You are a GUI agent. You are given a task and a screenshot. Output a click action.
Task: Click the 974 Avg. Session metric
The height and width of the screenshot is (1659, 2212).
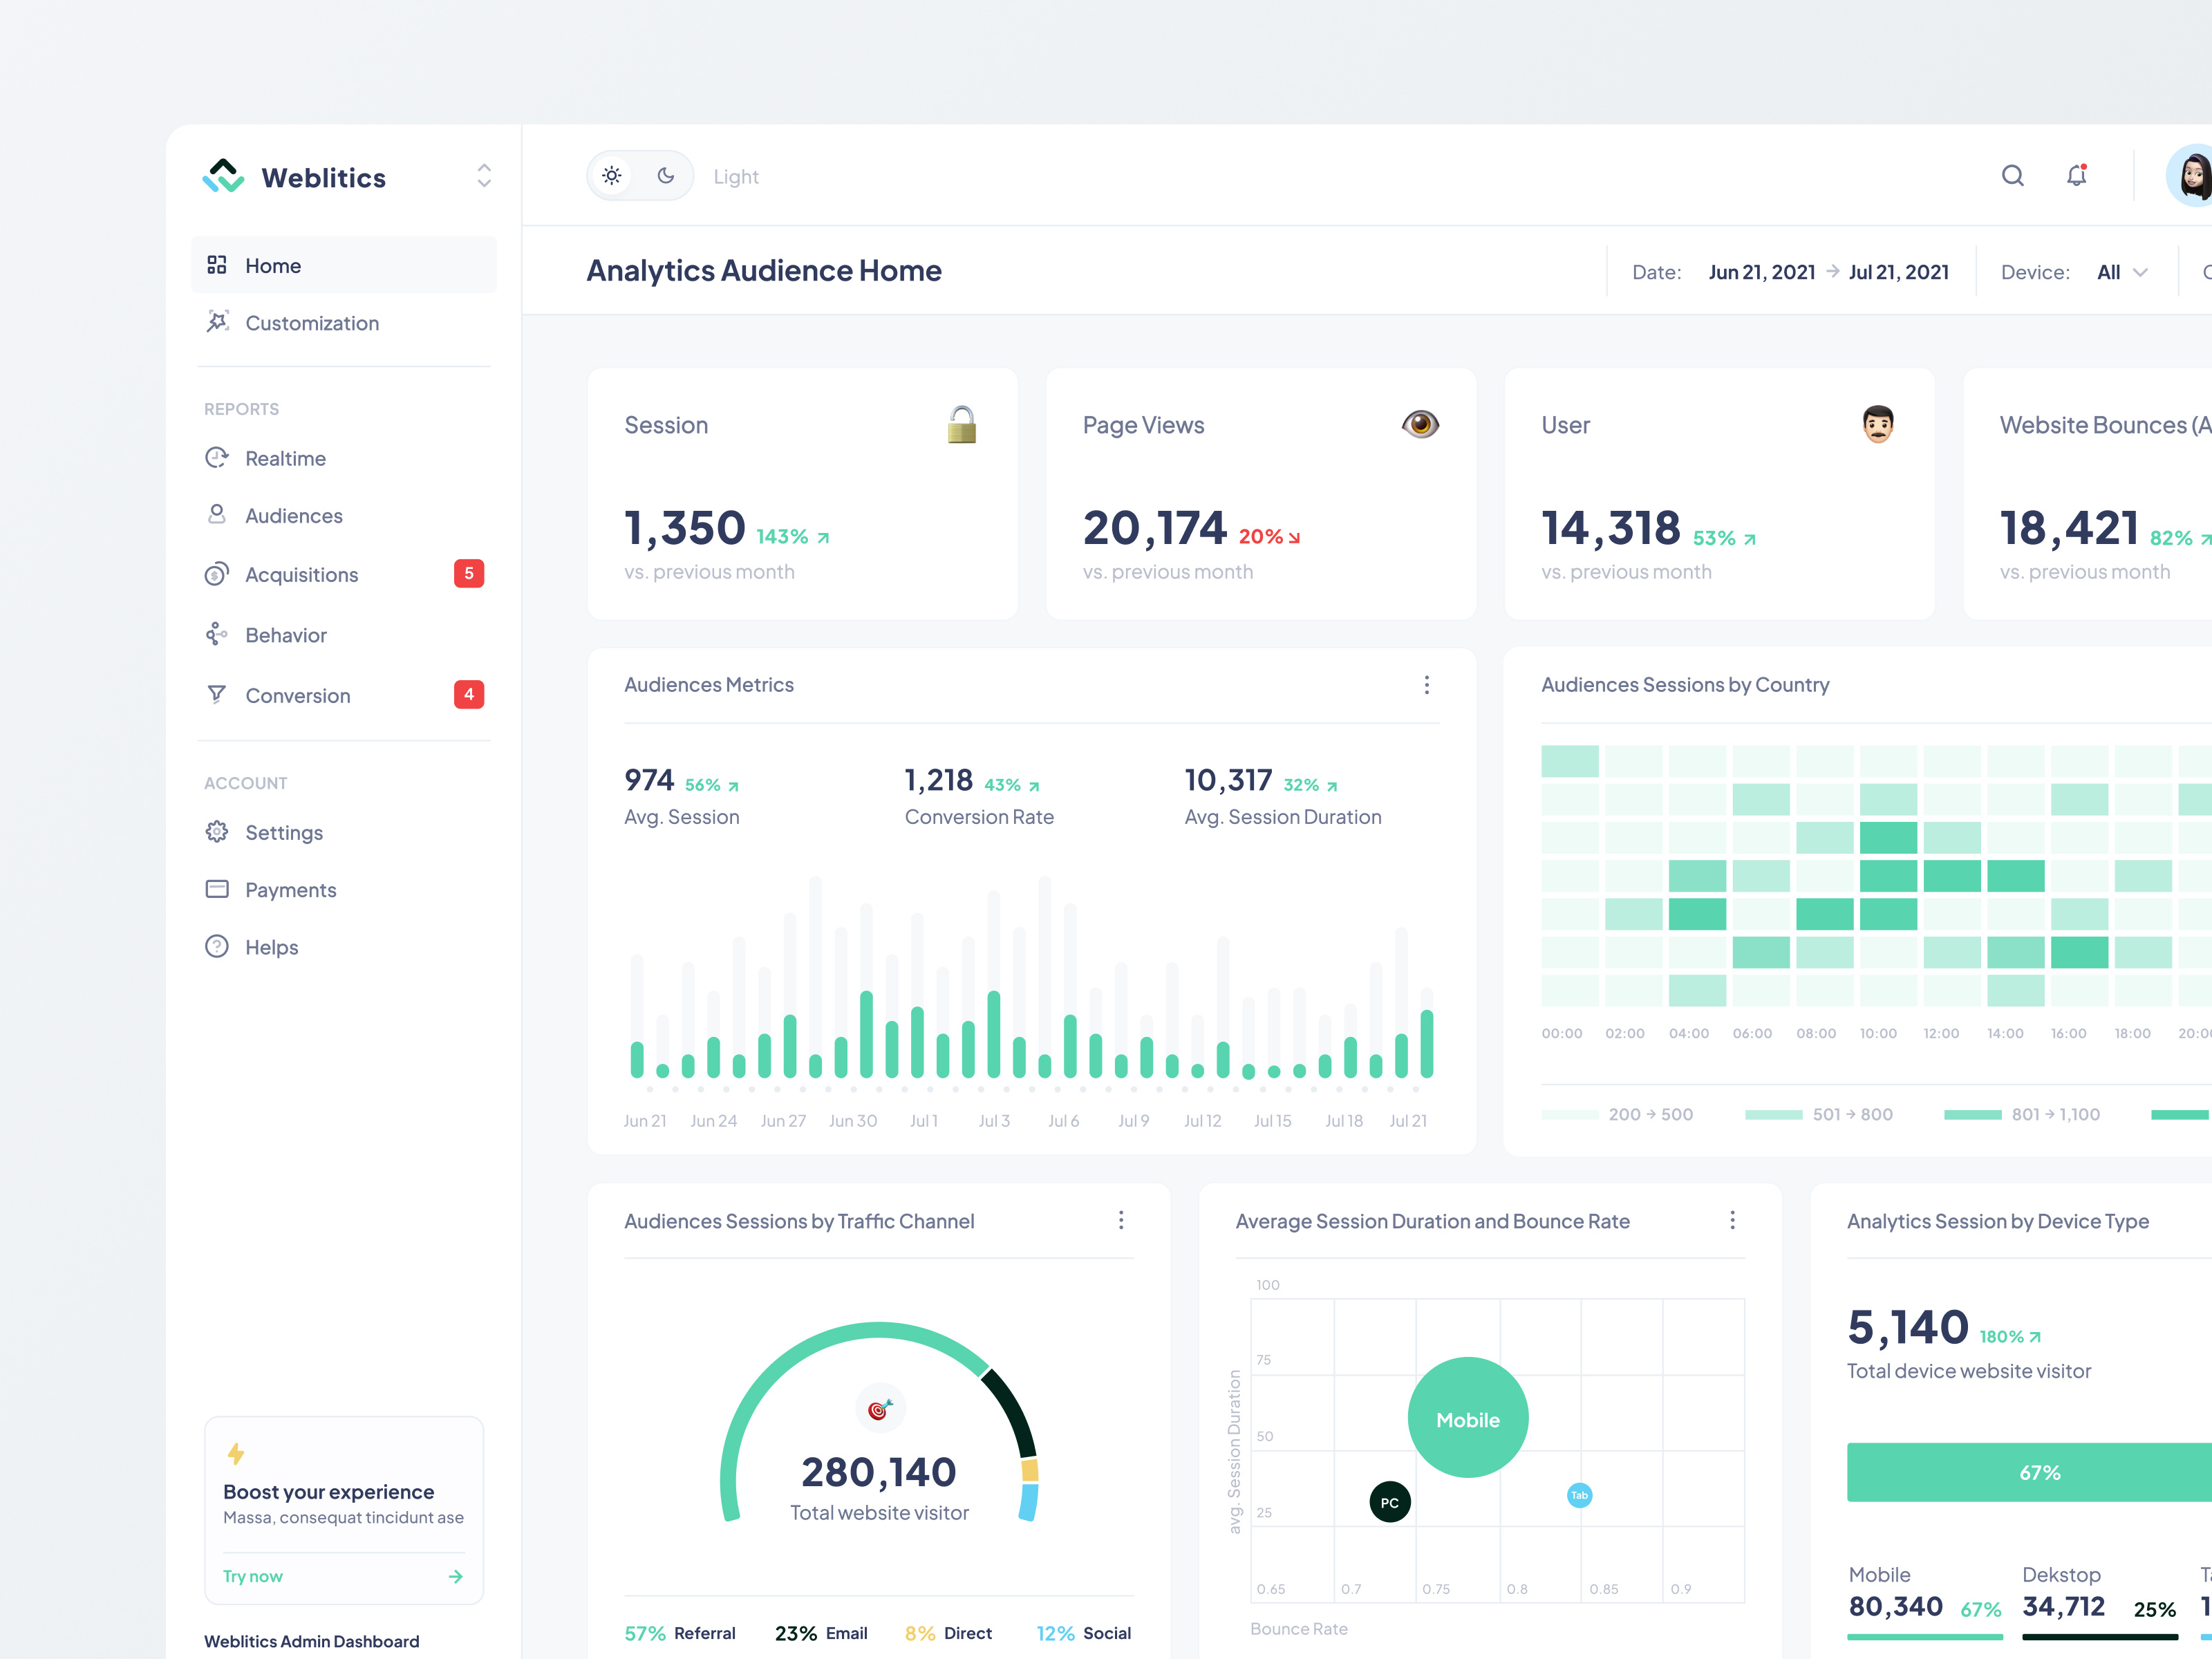[x=682, y=797]
